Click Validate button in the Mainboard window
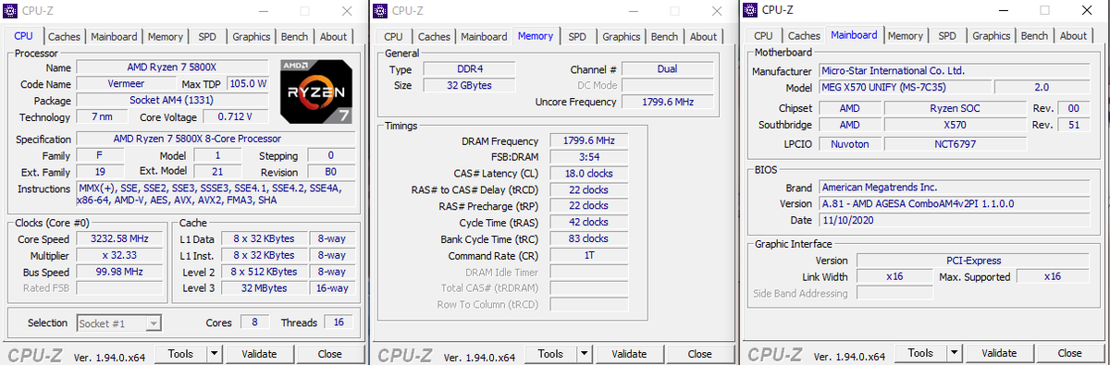The image size is (1110, 365). click(999, 352)
